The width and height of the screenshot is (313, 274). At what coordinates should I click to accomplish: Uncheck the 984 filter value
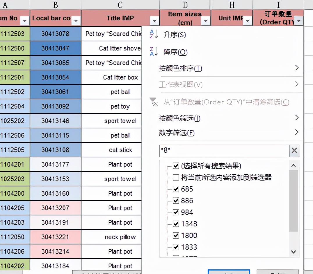(176, 212)
